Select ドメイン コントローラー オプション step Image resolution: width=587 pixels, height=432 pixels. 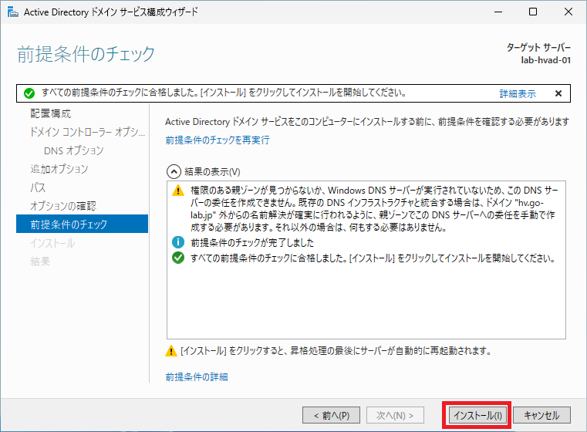pyautogui.click(x=88, y=132)
